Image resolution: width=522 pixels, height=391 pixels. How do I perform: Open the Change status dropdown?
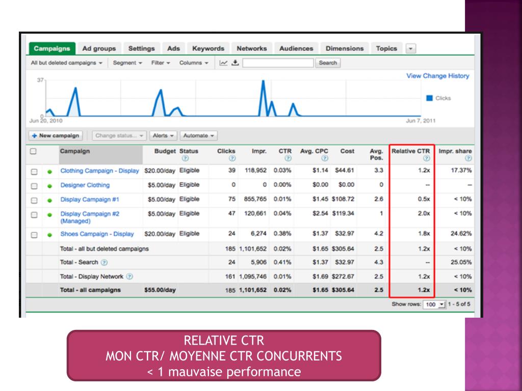119,135
